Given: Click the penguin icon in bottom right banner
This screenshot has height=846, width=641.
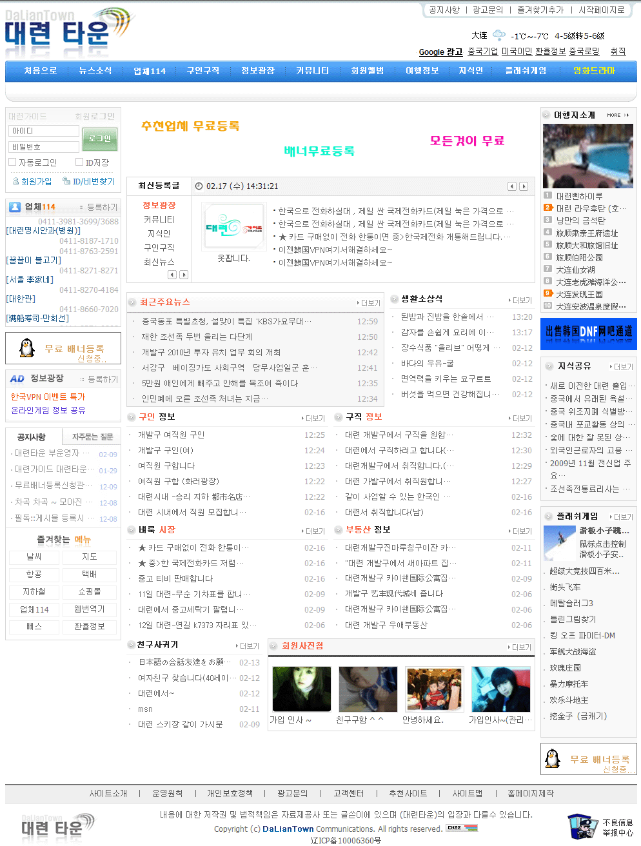Looking at the screenshot, I should click(553, 759).
